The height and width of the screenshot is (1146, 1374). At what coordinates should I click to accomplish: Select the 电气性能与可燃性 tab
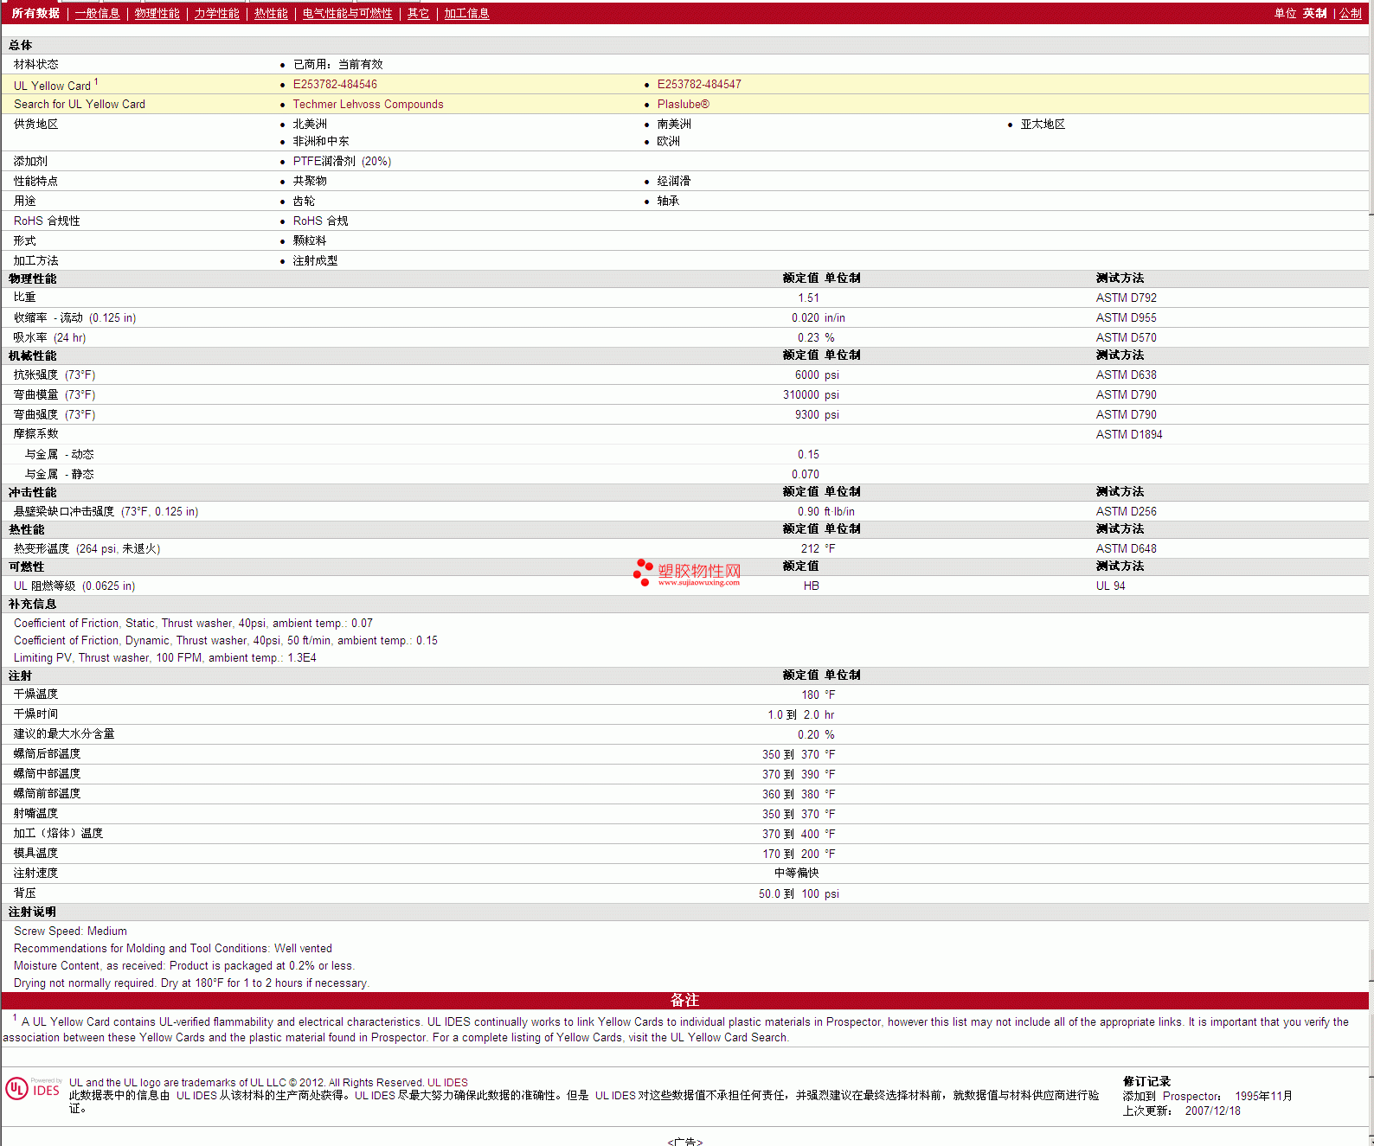coord(347,14)
